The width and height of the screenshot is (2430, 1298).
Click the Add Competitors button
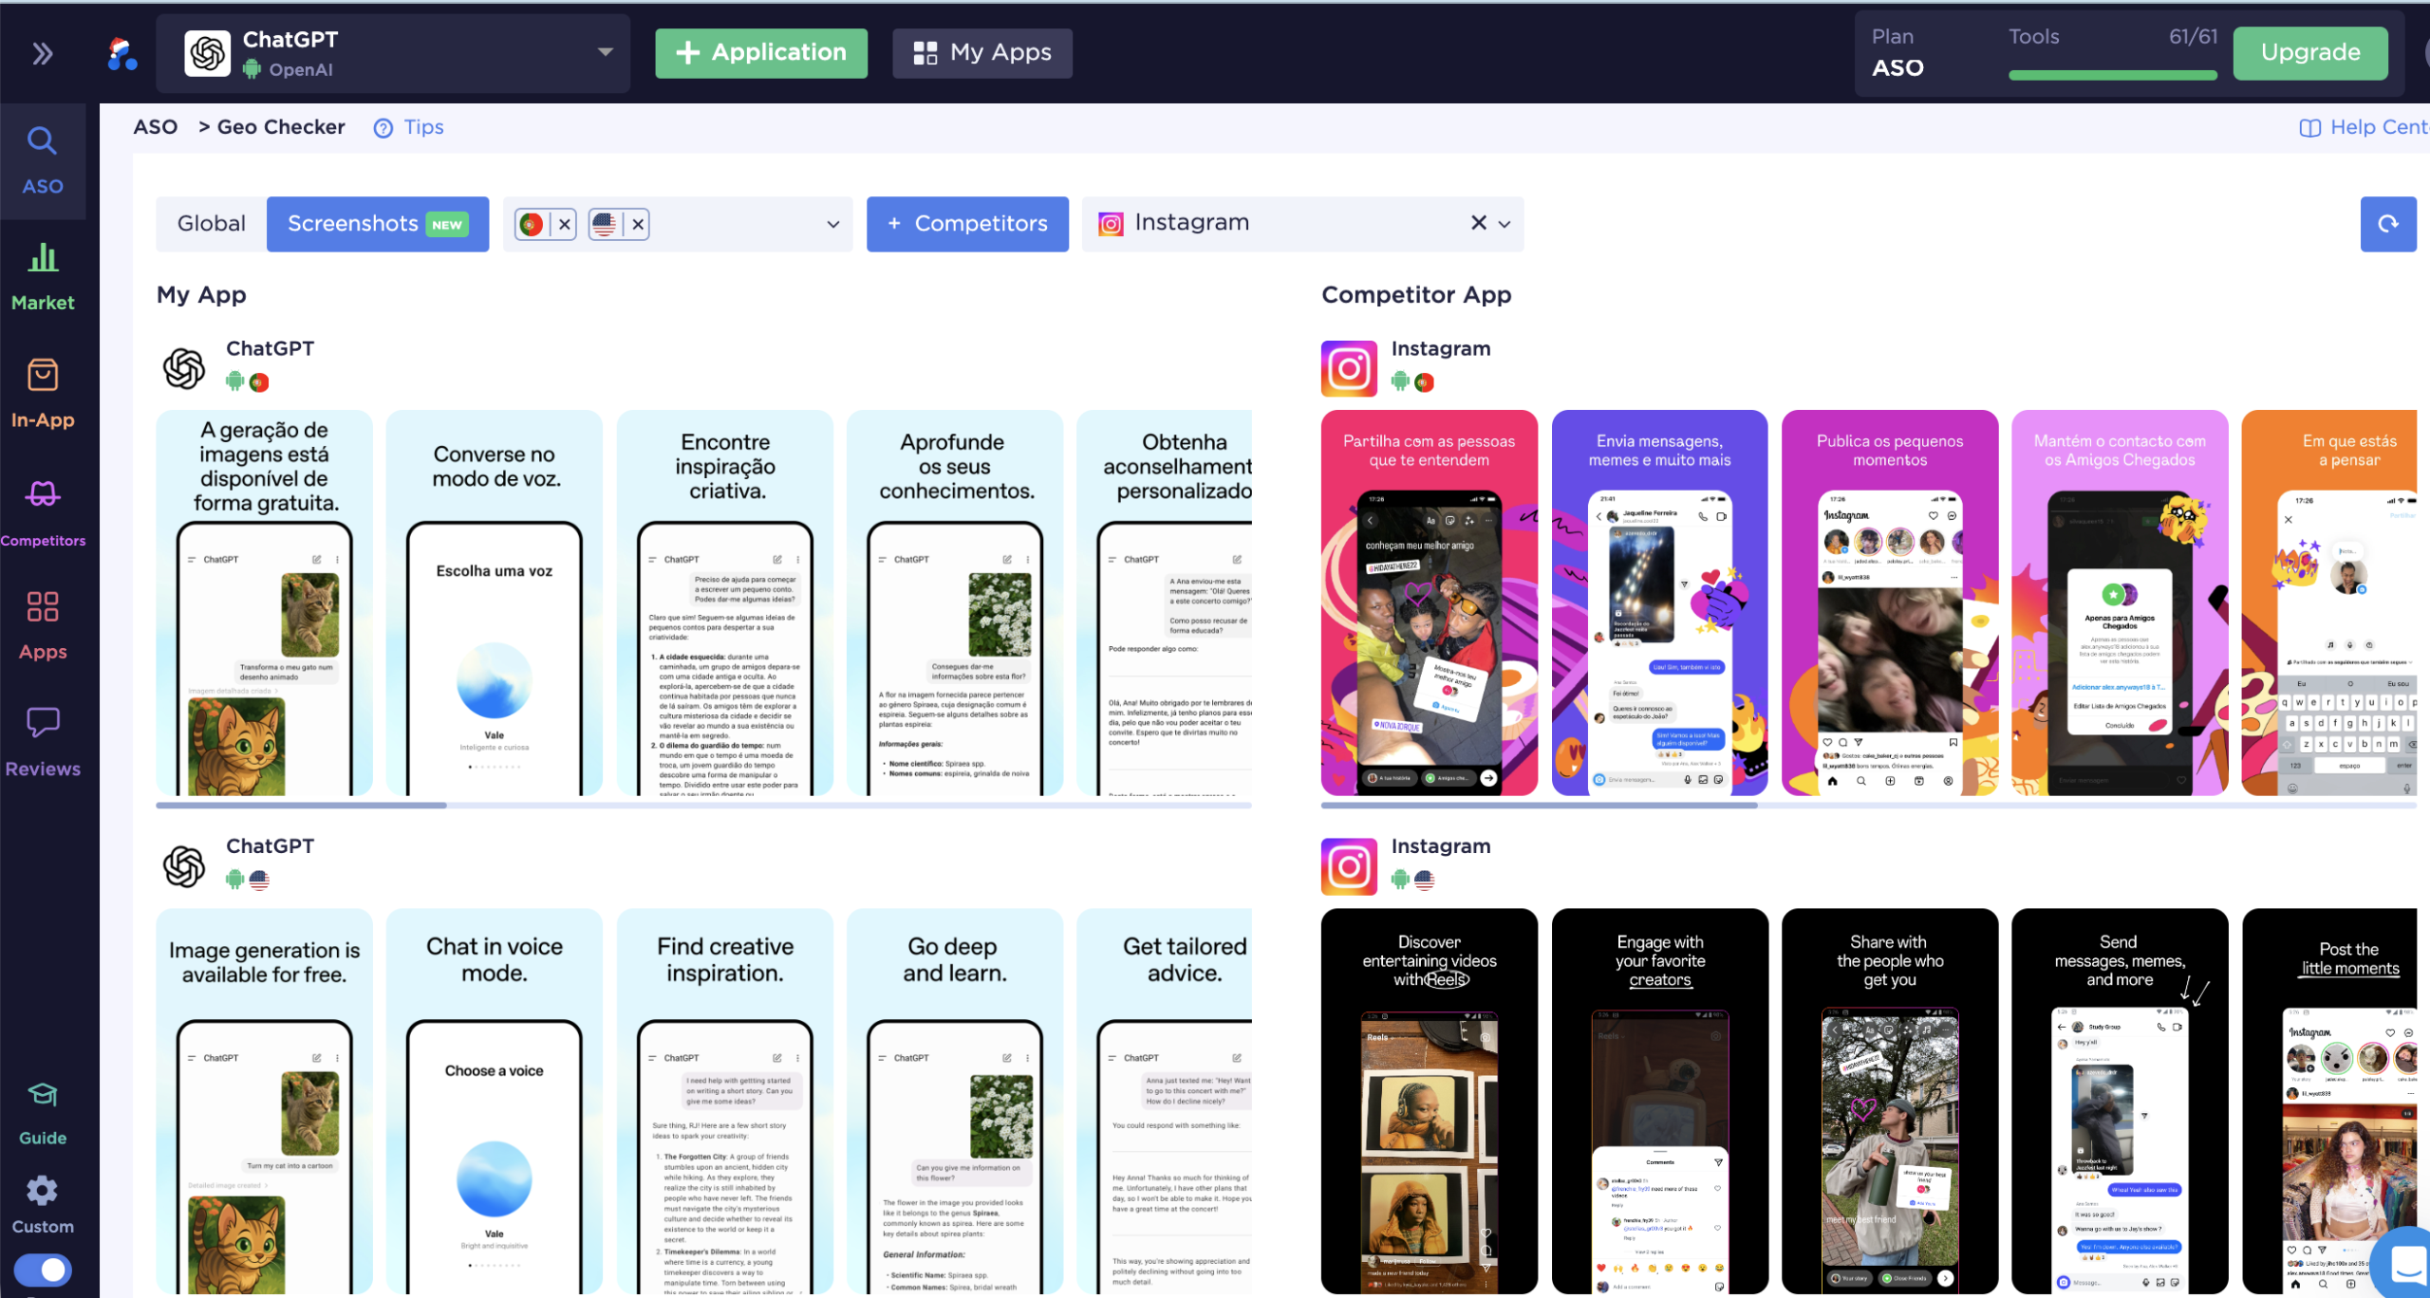click(x=966, y=224)
